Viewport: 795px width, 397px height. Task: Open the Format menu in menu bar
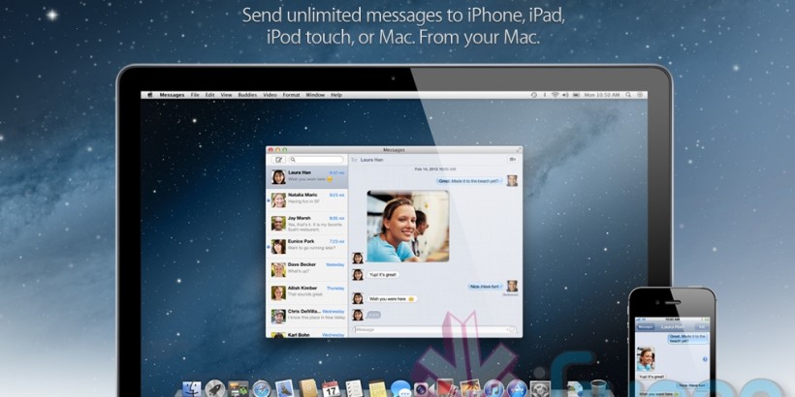[291, 95]
